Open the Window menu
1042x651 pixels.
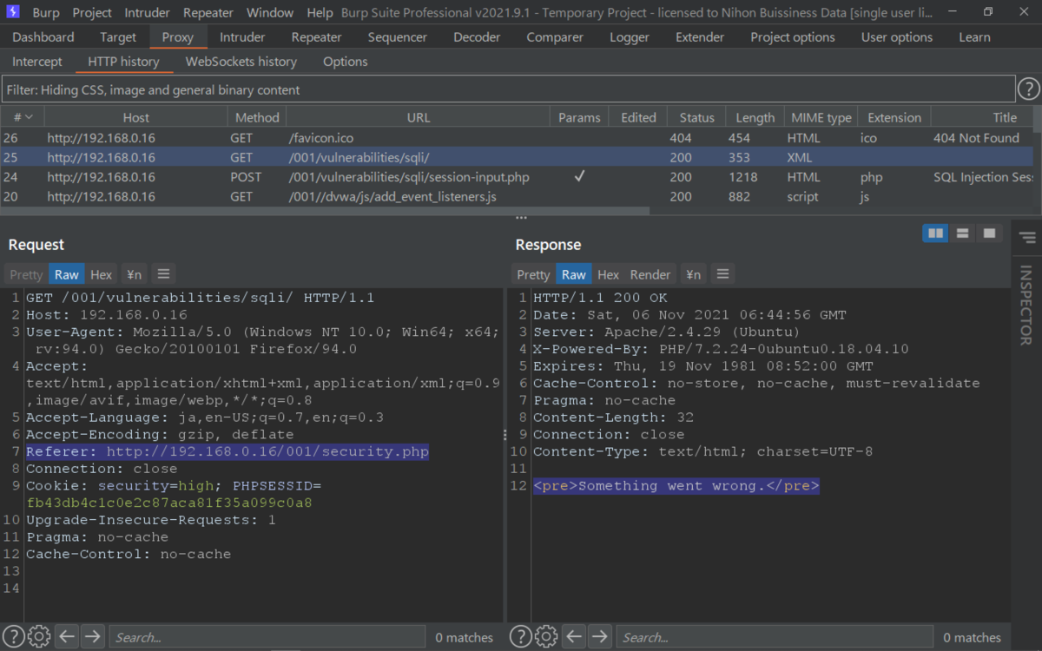(x=270, y=12)
